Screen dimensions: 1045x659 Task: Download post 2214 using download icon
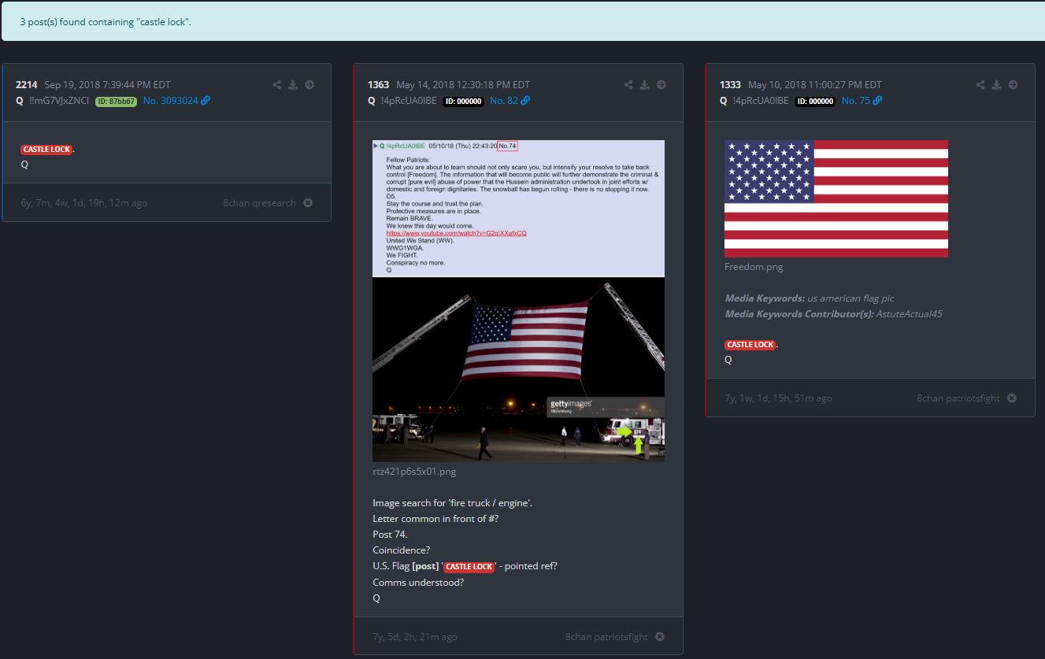click(293, 85)
